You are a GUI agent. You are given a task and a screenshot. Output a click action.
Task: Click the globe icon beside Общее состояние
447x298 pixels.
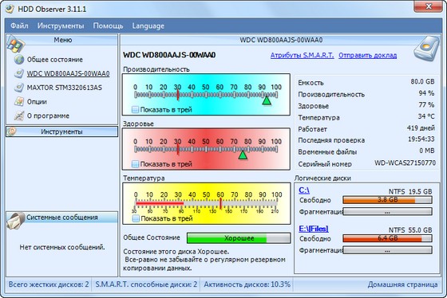[x=19, y=60]
